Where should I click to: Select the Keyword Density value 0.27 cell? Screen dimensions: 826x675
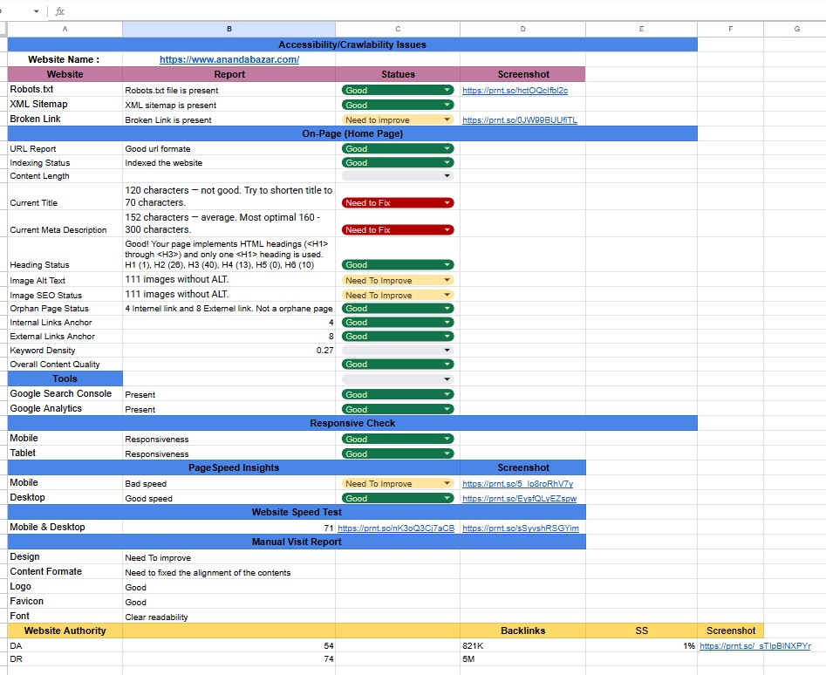(229, 350)
